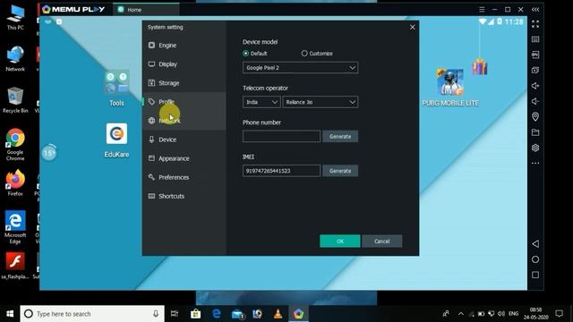The image size is (573, 322).
Task: Tap the Android Back triangle button
Action: tap(535, 244)
